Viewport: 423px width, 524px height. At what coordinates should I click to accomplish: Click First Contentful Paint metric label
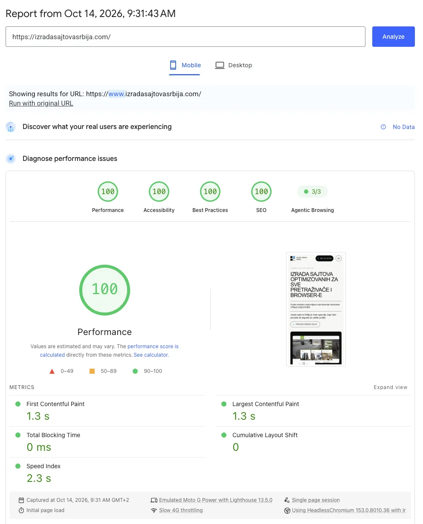click(x=55, y=404)
